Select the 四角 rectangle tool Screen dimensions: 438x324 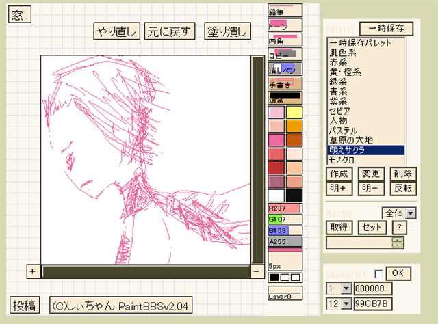pos(285,40)
